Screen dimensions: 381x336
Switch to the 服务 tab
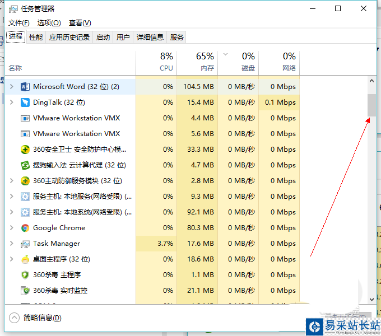click(176, 38)
